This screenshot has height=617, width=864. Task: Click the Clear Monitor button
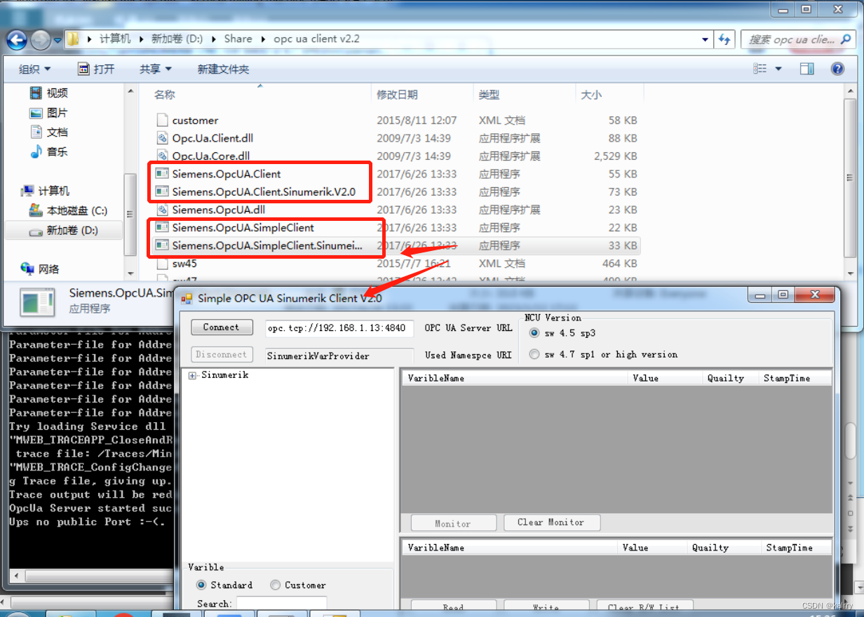pyautogui.click(x=551, y=522)
